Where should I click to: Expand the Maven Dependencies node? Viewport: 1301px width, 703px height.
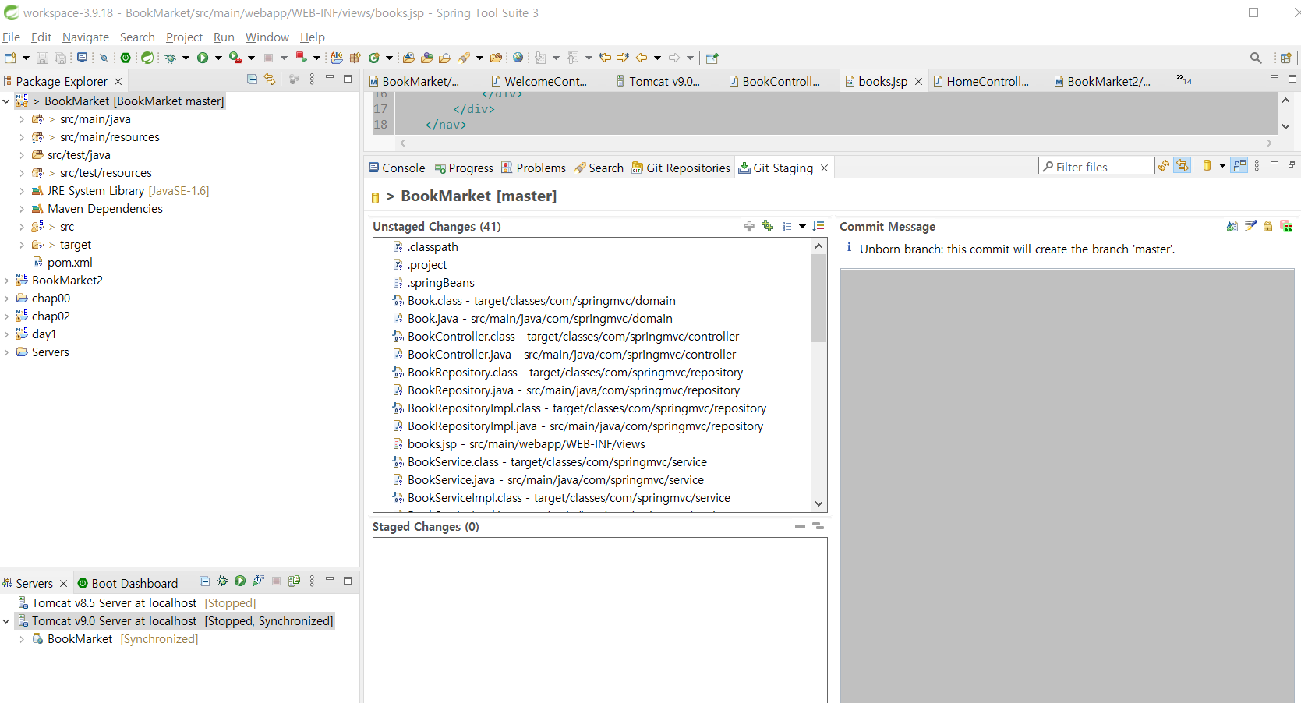(22, 209)
